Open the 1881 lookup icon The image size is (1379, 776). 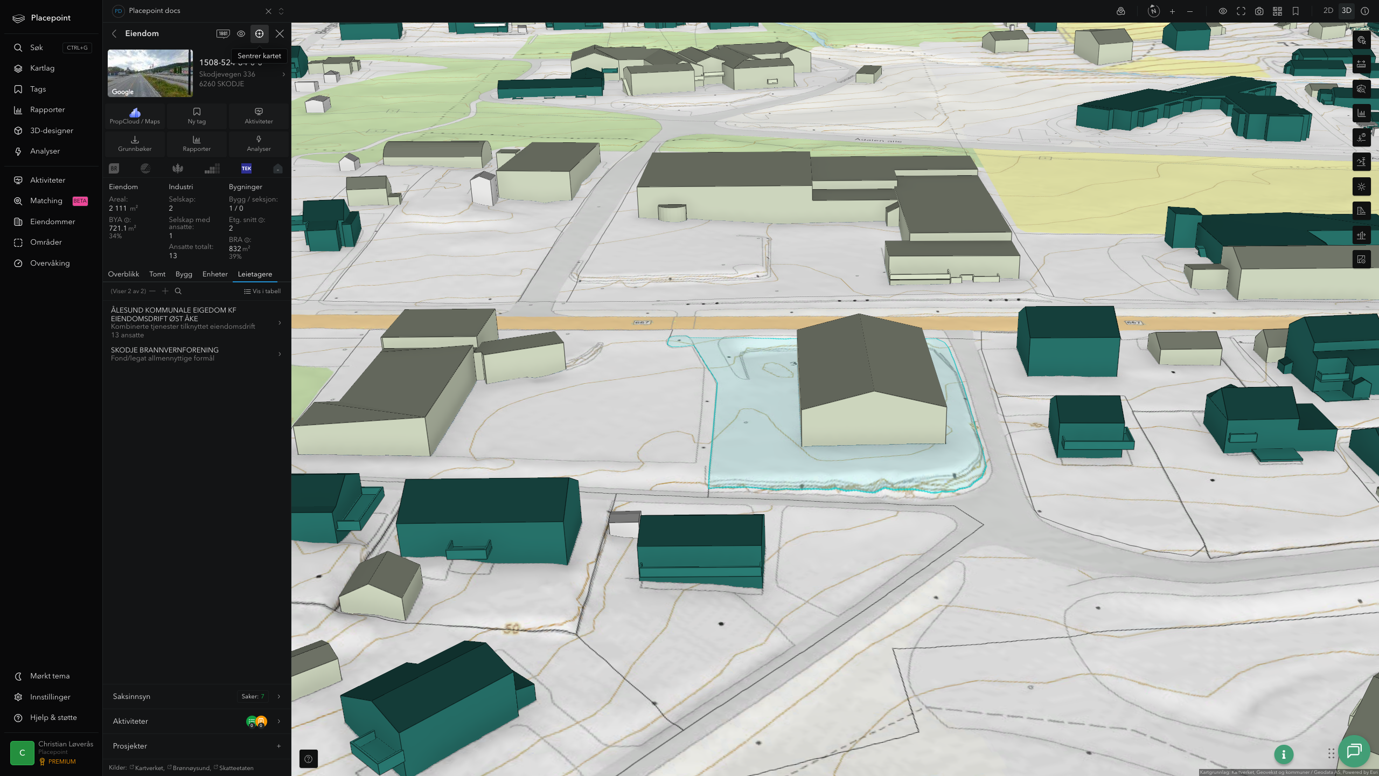223,33
